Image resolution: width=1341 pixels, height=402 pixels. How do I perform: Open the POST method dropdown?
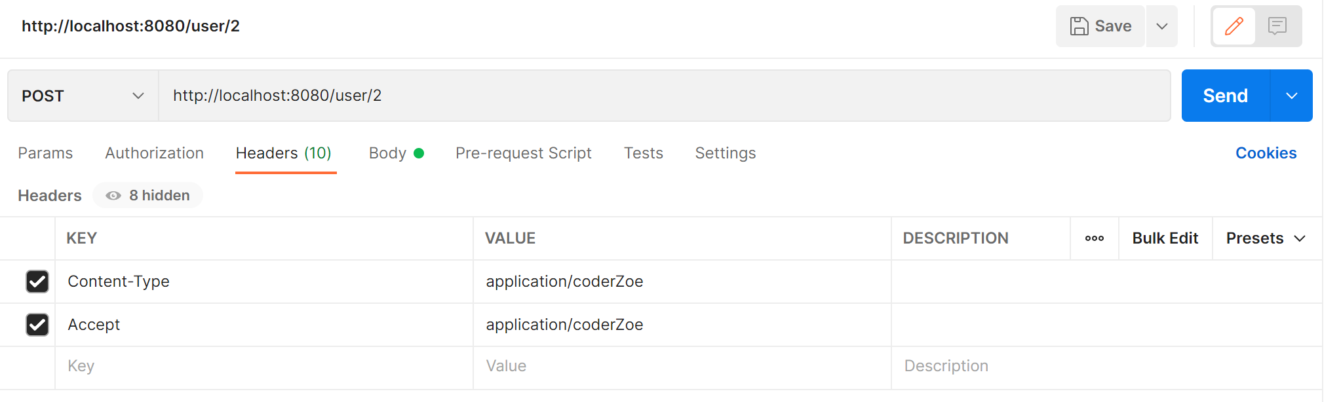tap(83, 96)
